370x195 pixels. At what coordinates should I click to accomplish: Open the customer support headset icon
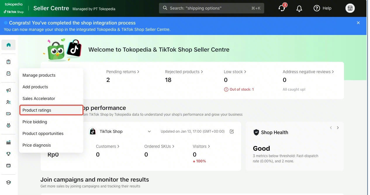[x=282, y=8]
